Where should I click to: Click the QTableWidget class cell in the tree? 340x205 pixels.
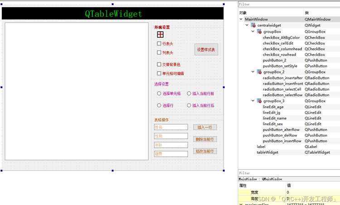317,152
